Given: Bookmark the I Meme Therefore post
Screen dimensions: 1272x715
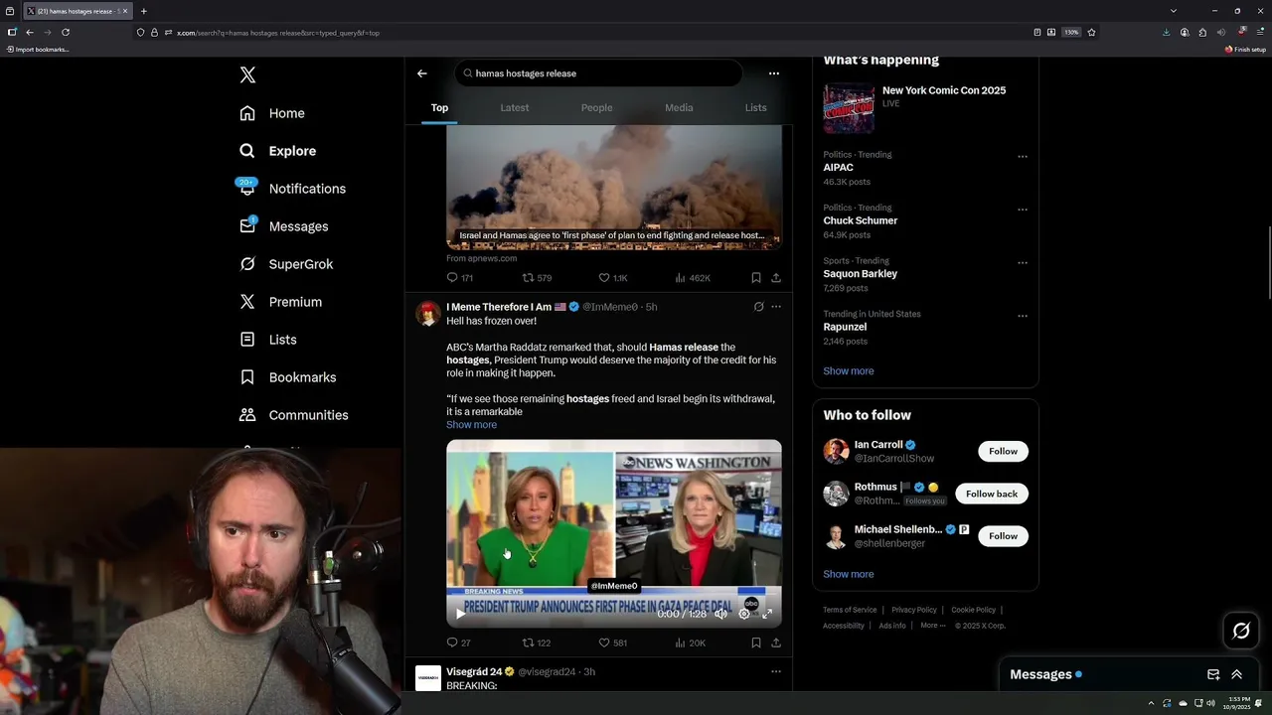Looking at the screenshot, I should pyautogui.click(x=756, y=643).
